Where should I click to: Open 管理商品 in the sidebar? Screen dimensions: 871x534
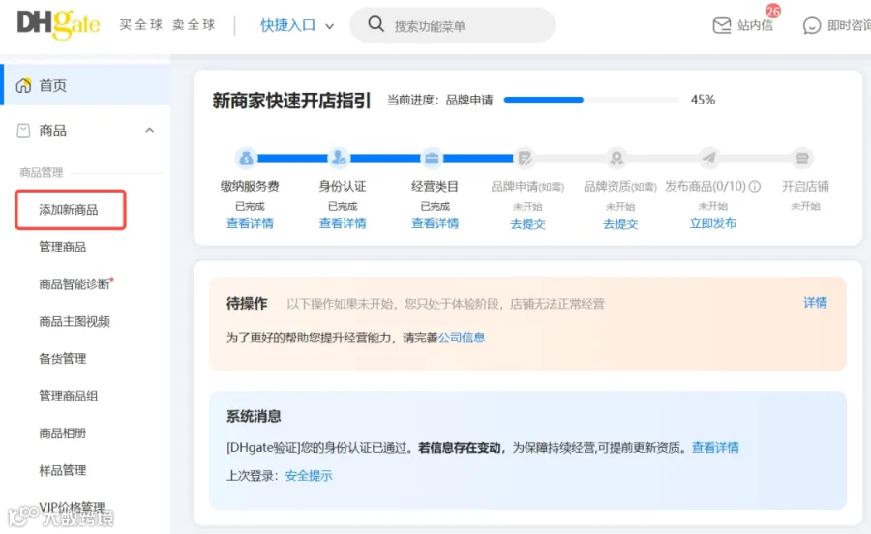click(62, 247)
